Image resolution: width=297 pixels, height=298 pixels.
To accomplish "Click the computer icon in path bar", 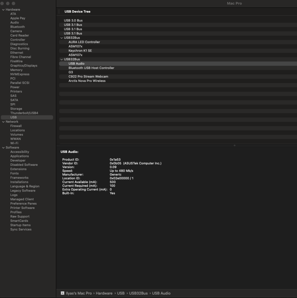I will point(63,294).
